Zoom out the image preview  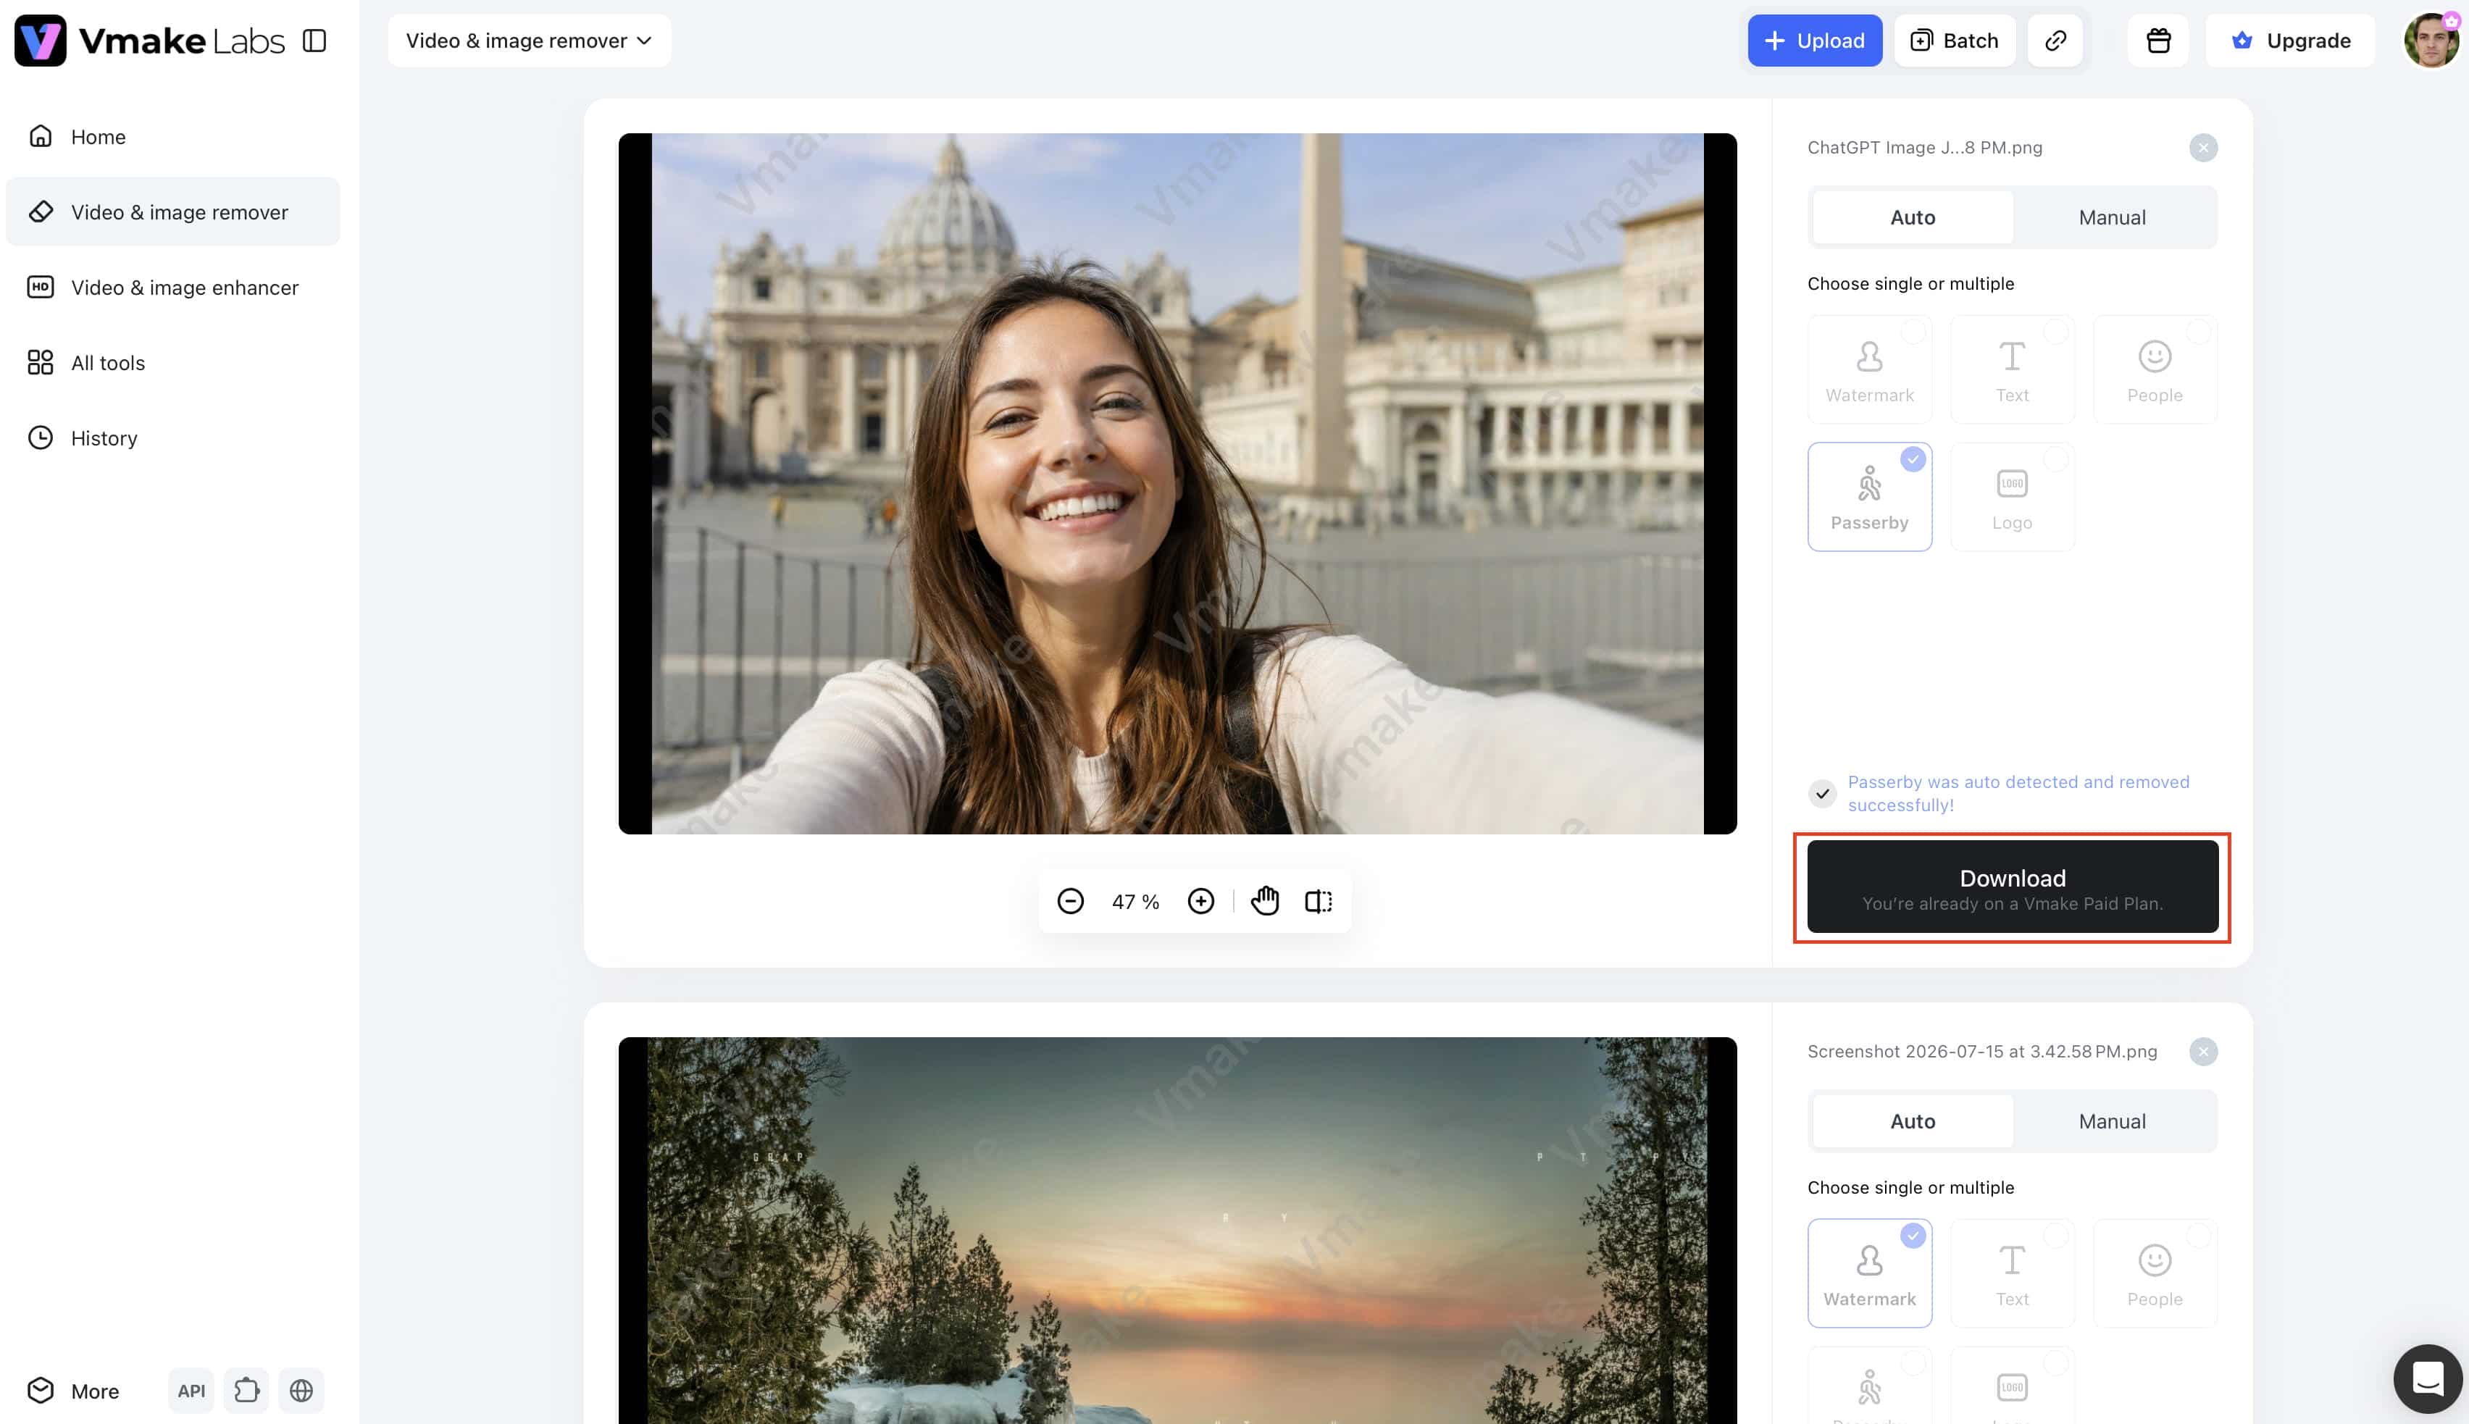[x=1070, y=901]
